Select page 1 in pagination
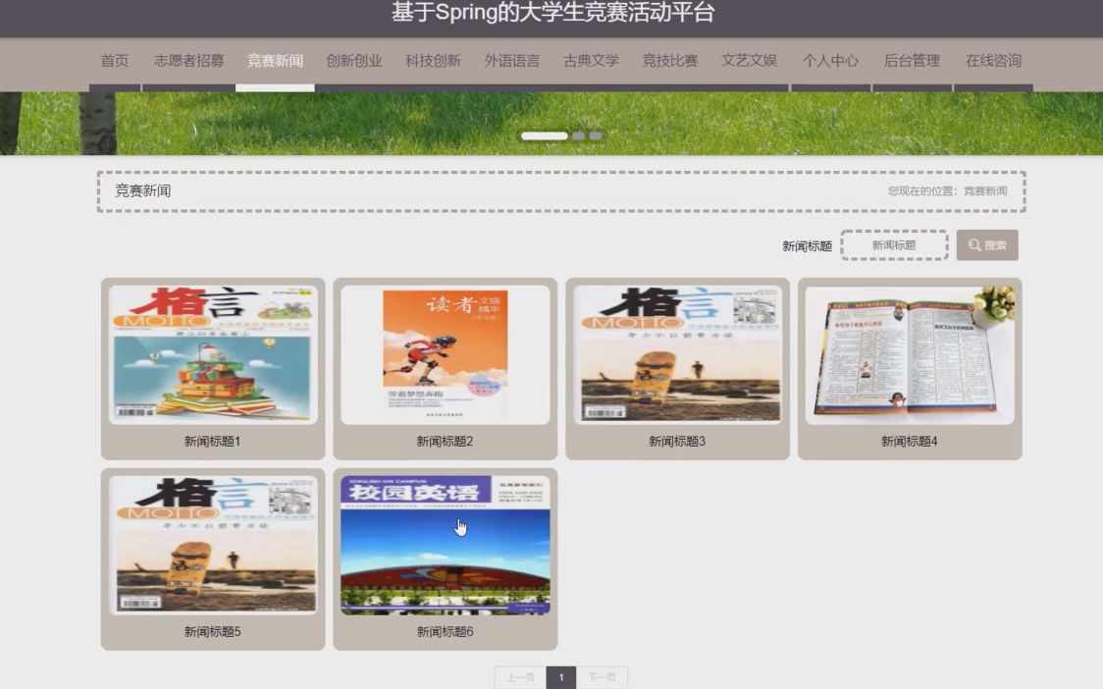The height and width of the screenshot is (689, 1103). (561, 677)
